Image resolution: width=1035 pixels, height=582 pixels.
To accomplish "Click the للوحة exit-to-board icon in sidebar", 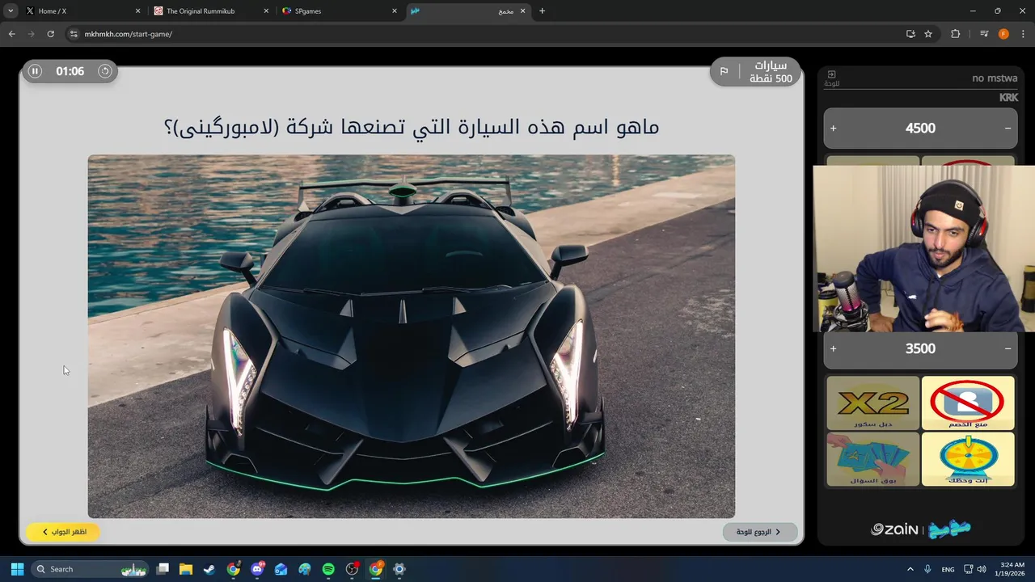I will (831, 78).
